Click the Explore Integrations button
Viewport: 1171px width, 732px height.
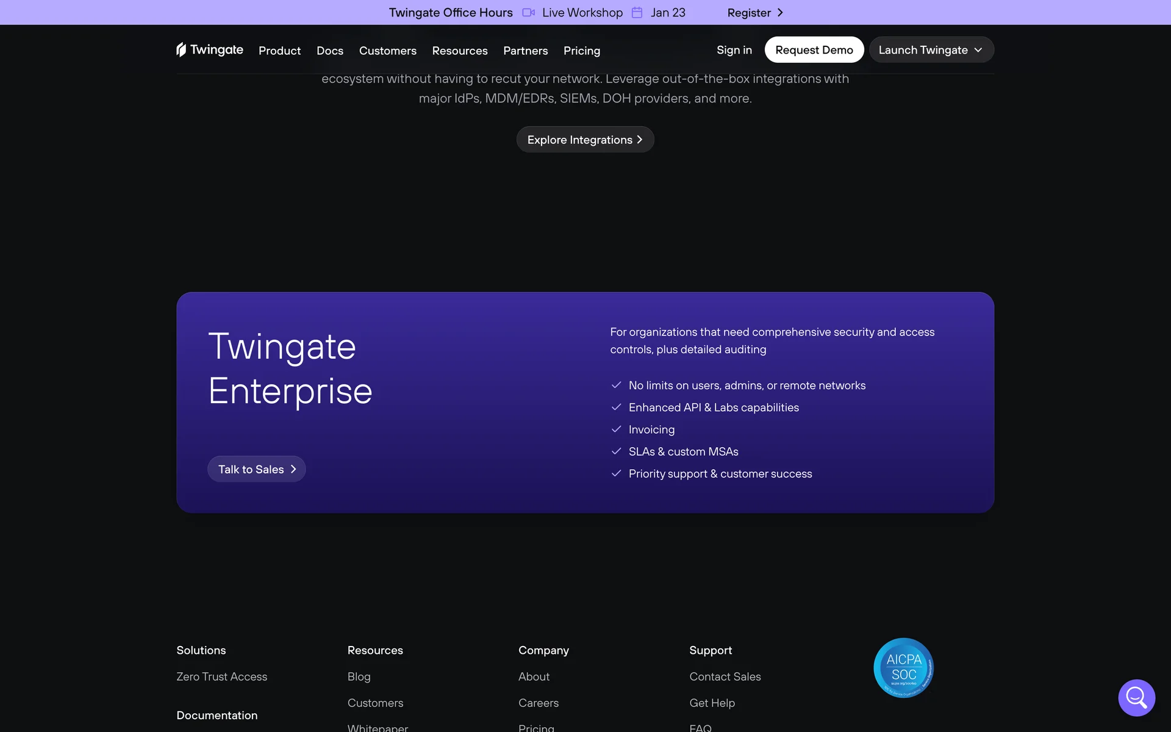[x=584, y=140]
